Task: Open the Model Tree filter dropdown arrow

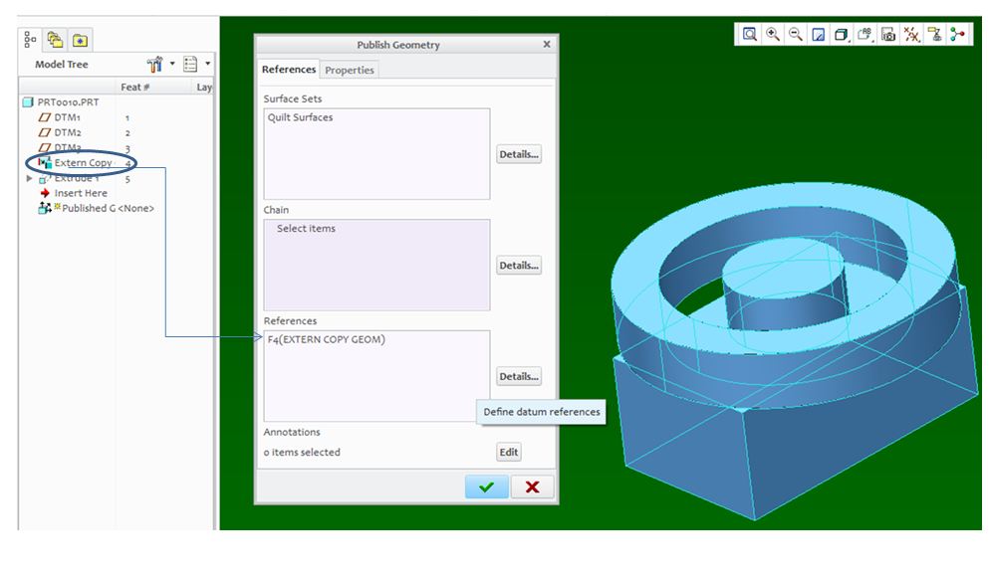Action: [x=171, y=64]
